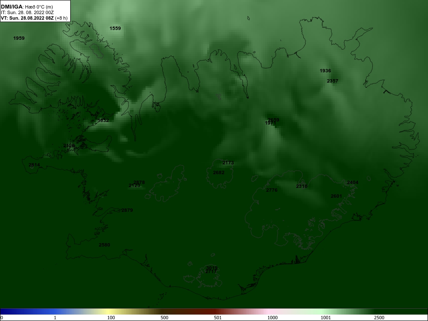Click the 100 label on the legend
The image size is (428, 321).
(111, 318)
